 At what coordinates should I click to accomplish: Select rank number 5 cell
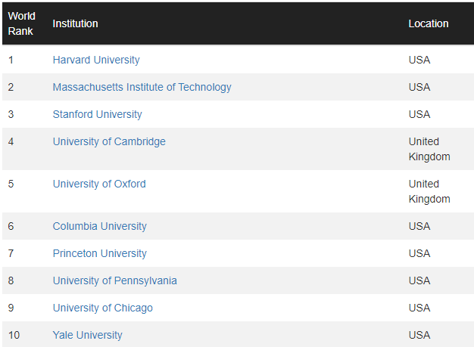(x=11, y=184)
